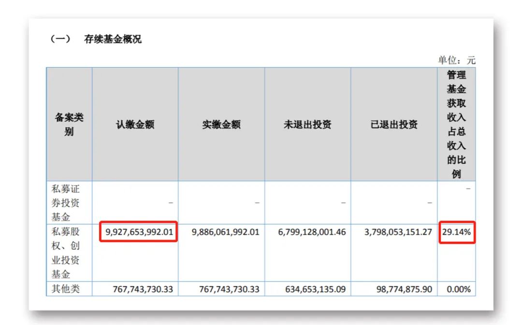Select the 已退出投资 column header
The height and width of the screenshot is (325, 522).
(394, 125)
